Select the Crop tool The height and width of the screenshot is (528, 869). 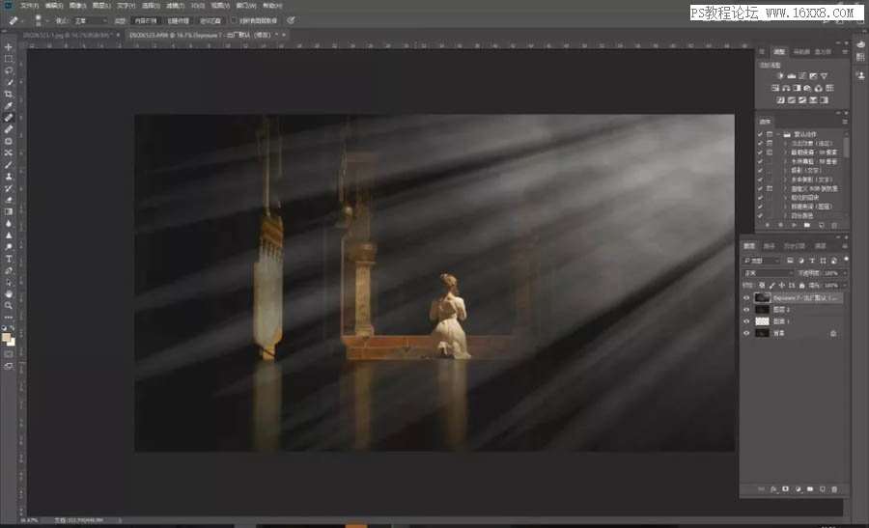[9, 95]
